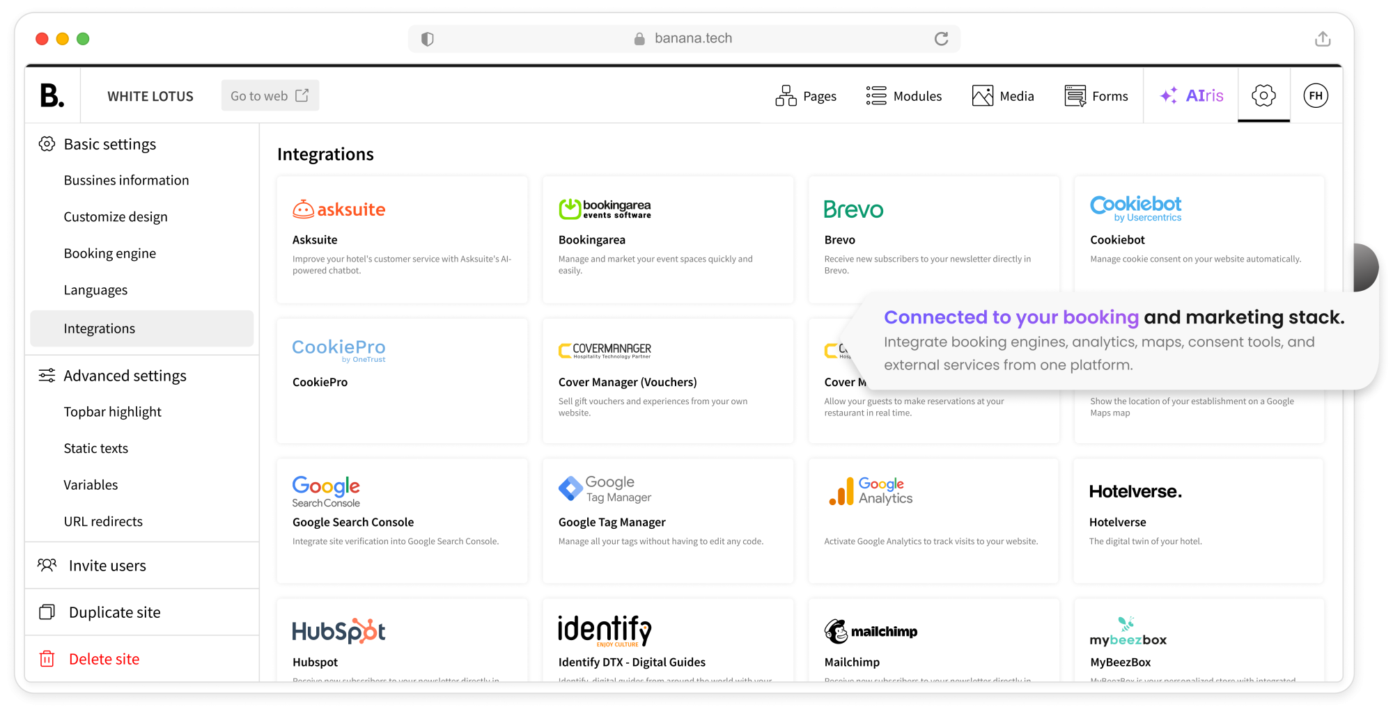
Task: Click the Brevo logo
Action: [853, 209]
